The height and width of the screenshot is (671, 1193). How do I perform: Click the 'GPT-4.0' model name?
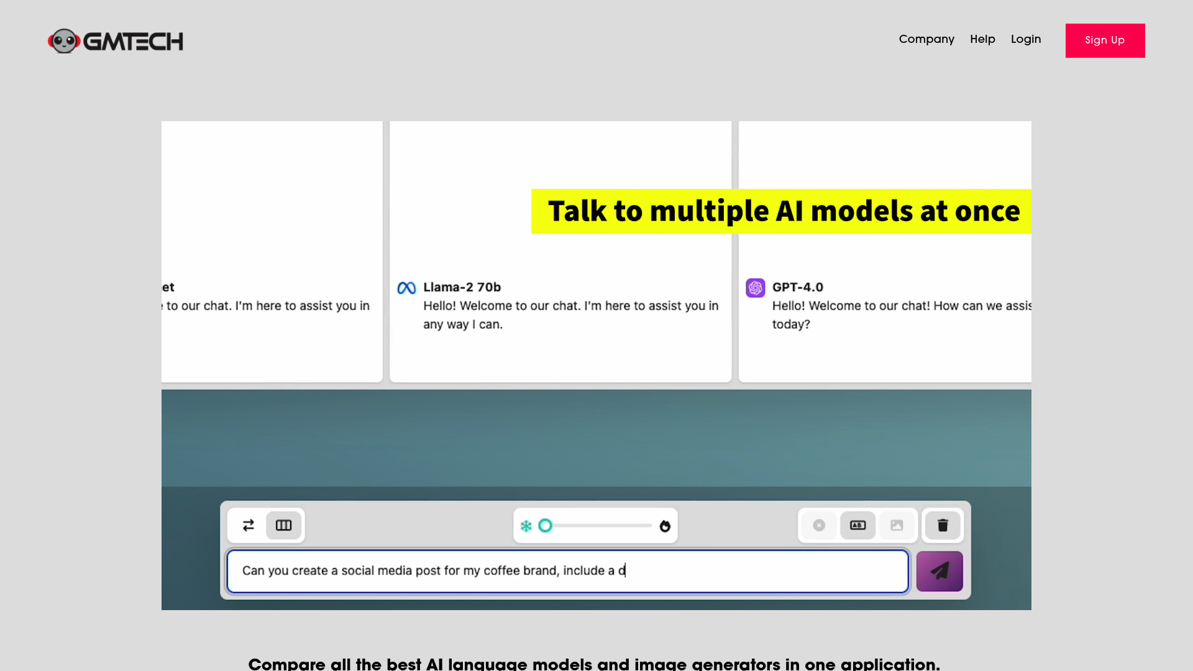(x=798, y=287)
